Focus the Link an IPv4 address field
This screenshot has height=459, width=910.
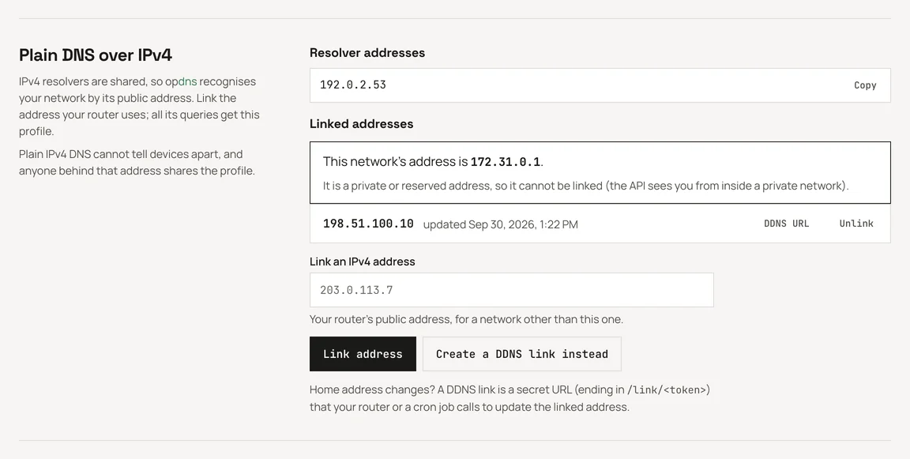point(511,290)
